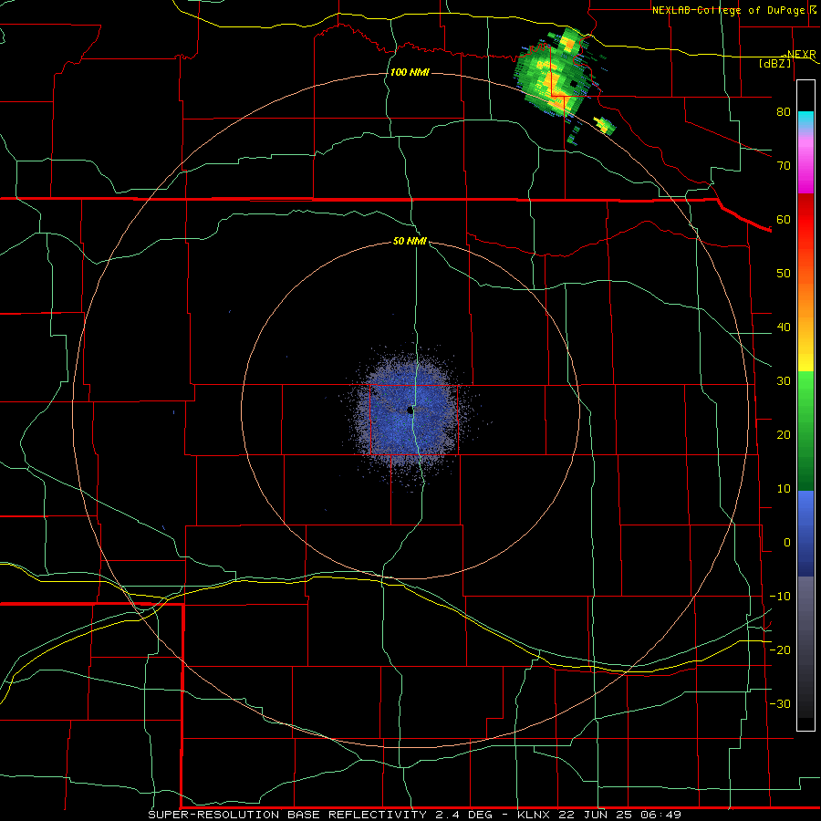Click the small isolated echo southeast of storm
This screenshot has width=821, height=821.
605,126
